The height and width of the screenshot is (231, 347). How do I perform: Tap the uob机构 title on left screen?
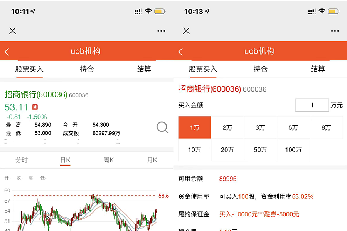86,51
